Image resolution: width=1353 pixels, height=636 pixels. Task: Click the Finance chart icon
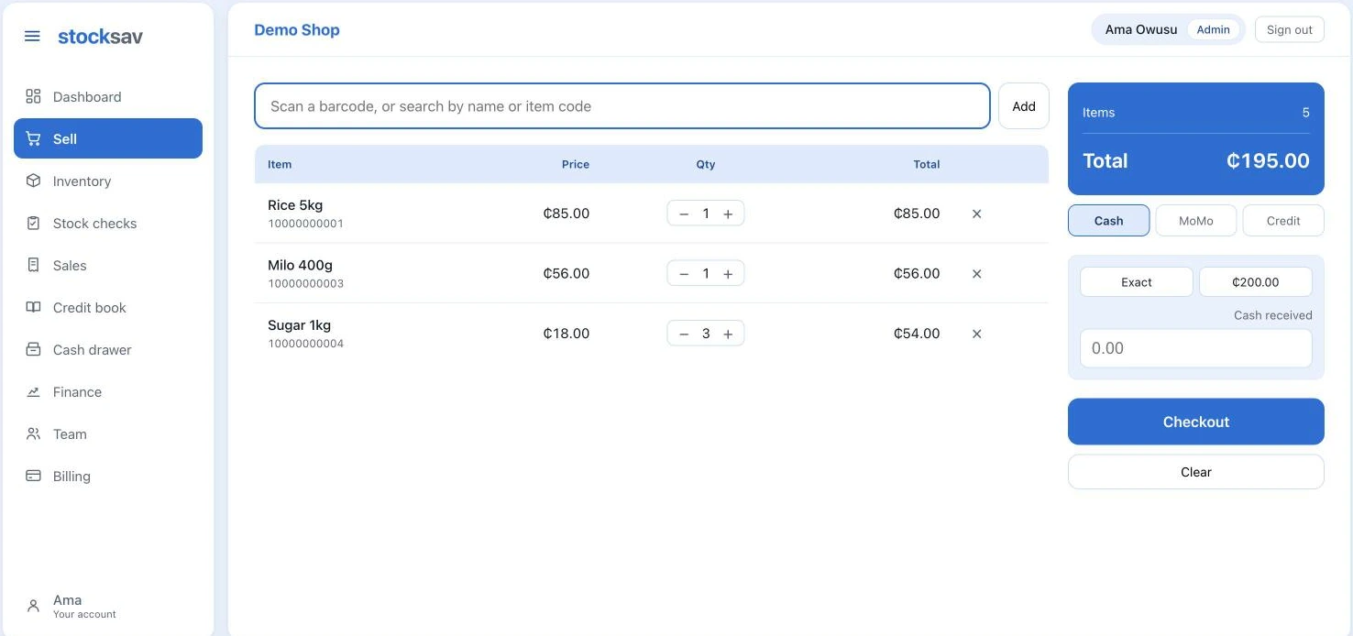pos(33,391)
